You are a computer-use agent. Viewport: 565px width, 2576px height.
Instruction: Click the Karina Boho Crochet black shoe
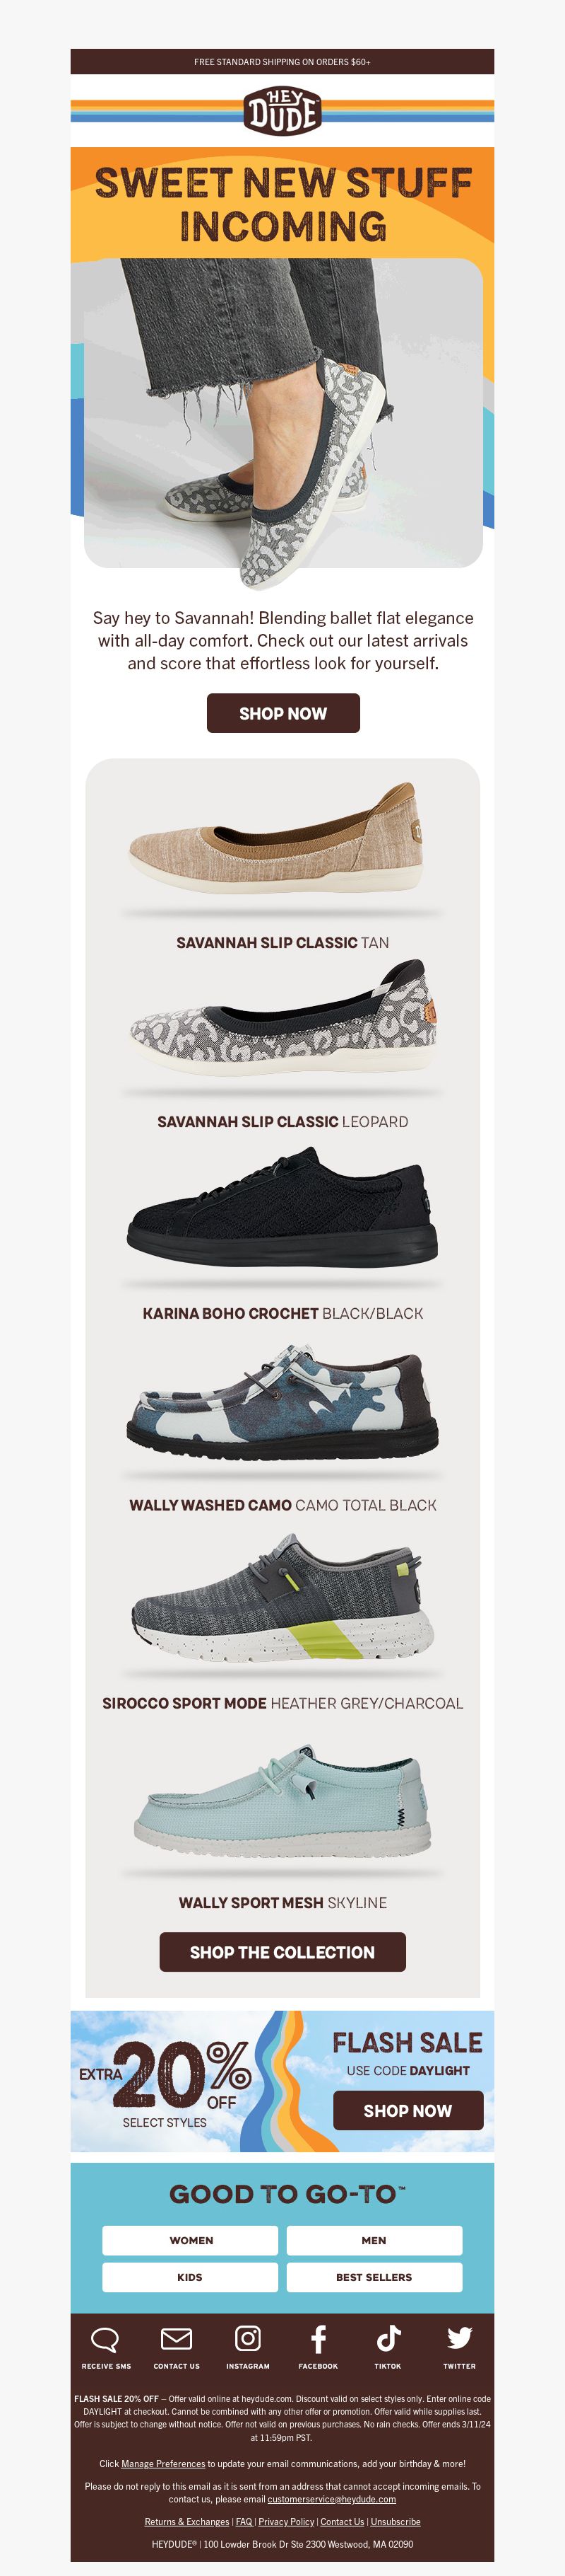click(282, 1208)
